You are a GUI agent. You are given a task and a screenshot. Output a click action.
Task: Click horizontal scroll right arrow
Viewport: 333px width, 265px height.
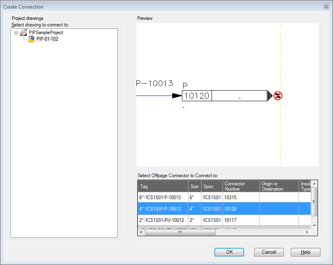click(x=307, y=232)
